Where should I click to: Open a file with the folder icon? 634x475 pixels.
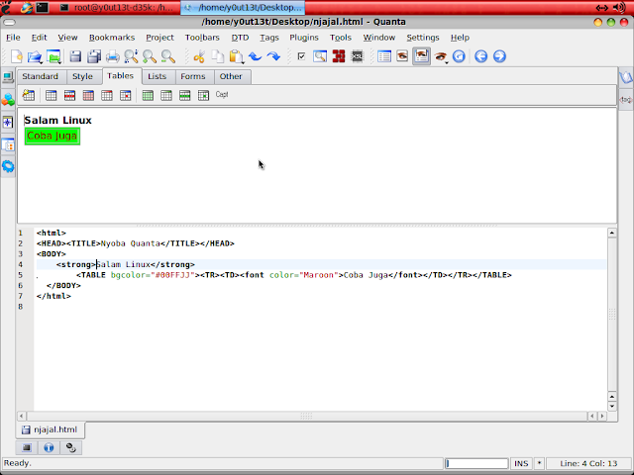pos(35,56)
